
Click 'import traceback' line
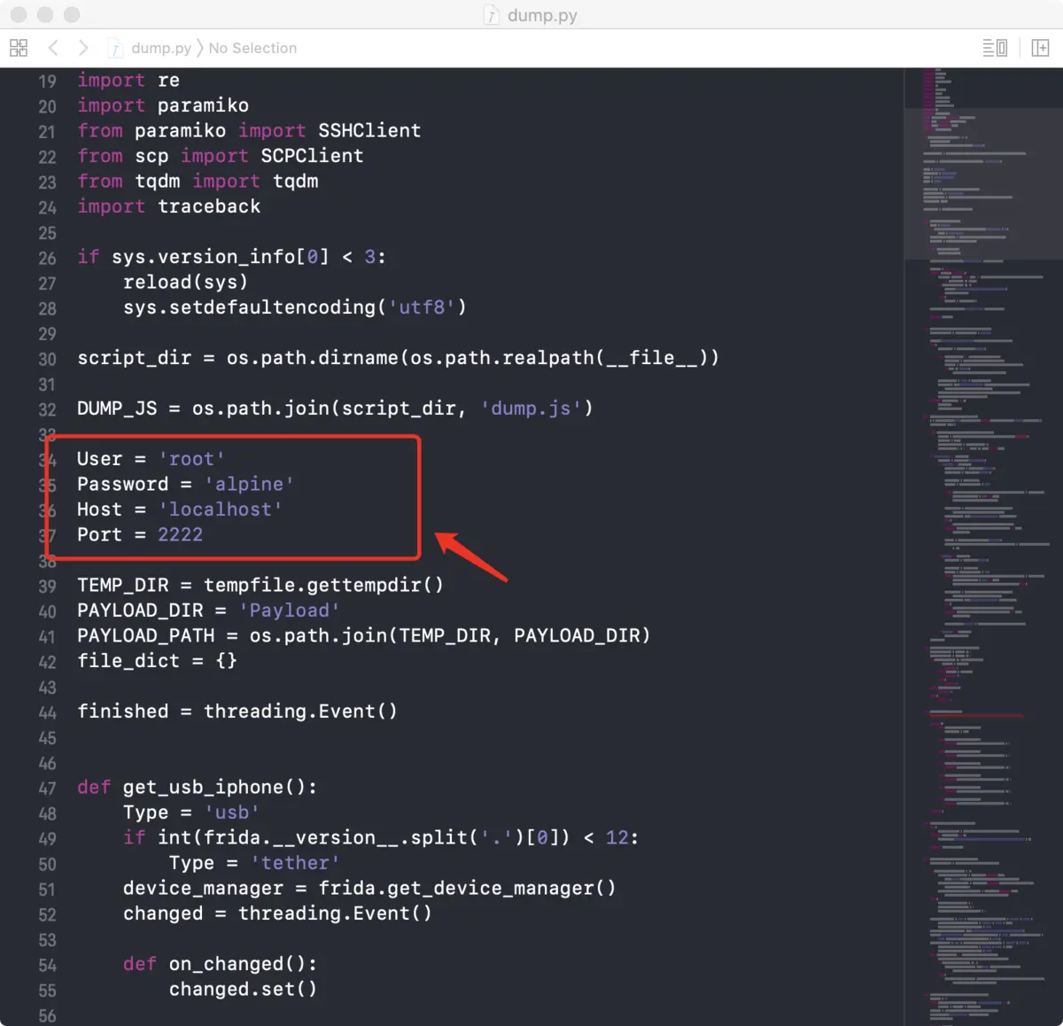(169, 206)
